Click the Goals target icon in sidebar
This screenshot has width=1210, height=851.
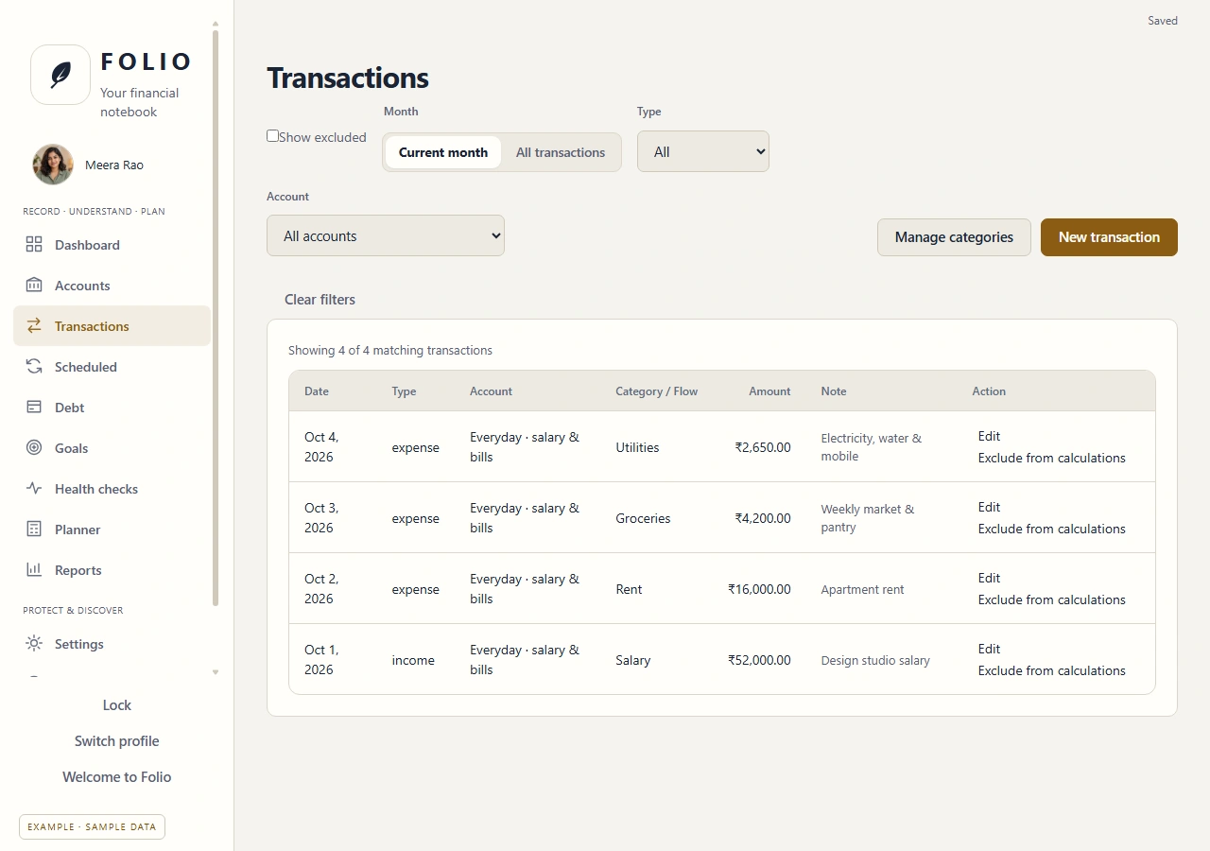(34, 448)
